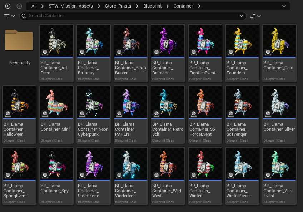Click the magnifying glass in the search bar

coord(23,16)
